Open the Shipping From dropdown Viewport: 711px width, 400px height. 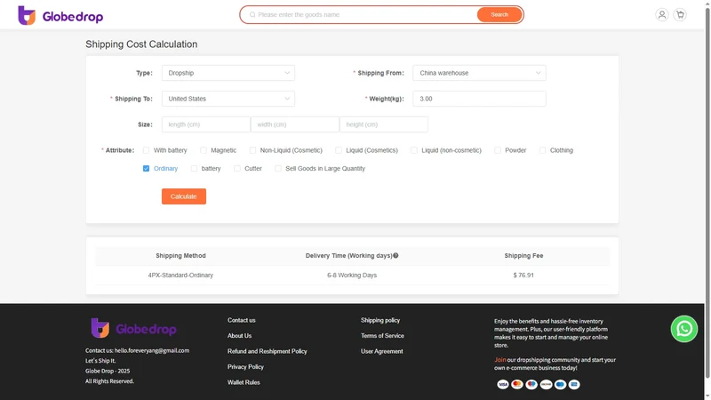pos(479,73)
